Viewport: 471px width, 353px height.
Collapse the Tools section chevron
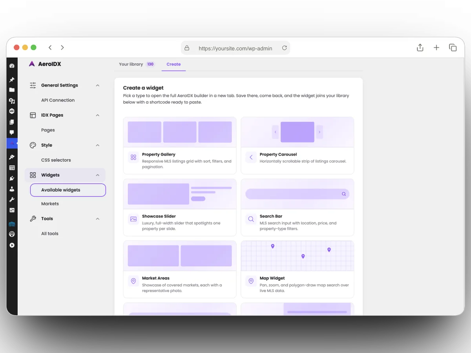[x=98, y=218]
